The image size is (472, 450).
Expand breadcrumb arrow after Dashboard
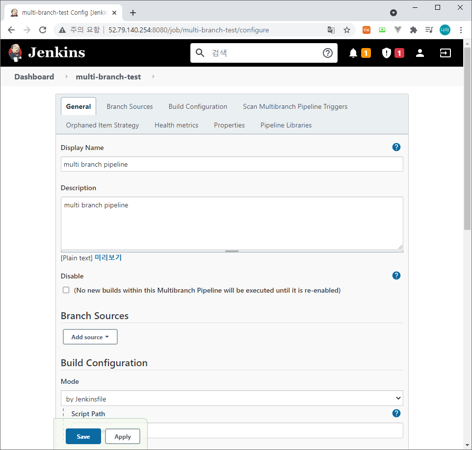coord(66,76)
